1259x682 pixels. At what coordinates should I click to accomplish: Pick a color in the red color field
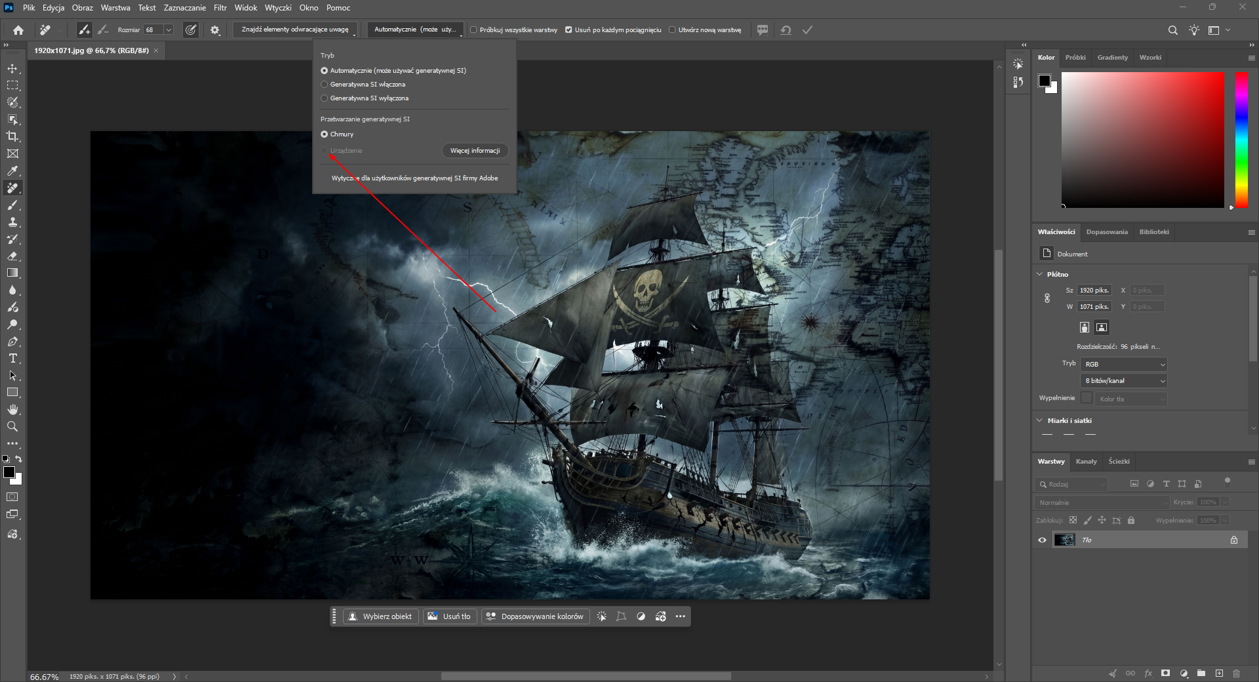point(1143,140)
